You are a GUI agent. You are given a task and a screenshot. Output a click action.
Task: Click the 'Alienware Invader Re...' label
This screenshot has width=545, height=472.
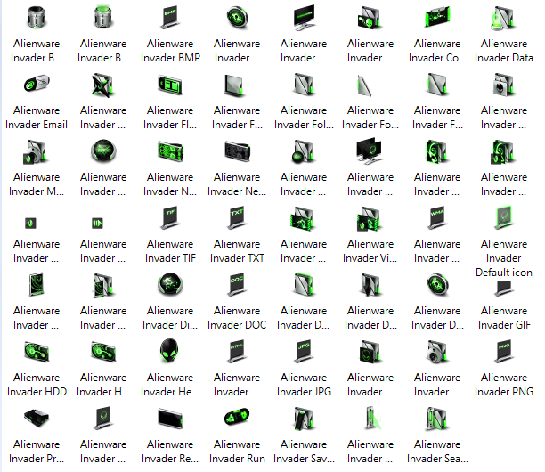point(170,452)
